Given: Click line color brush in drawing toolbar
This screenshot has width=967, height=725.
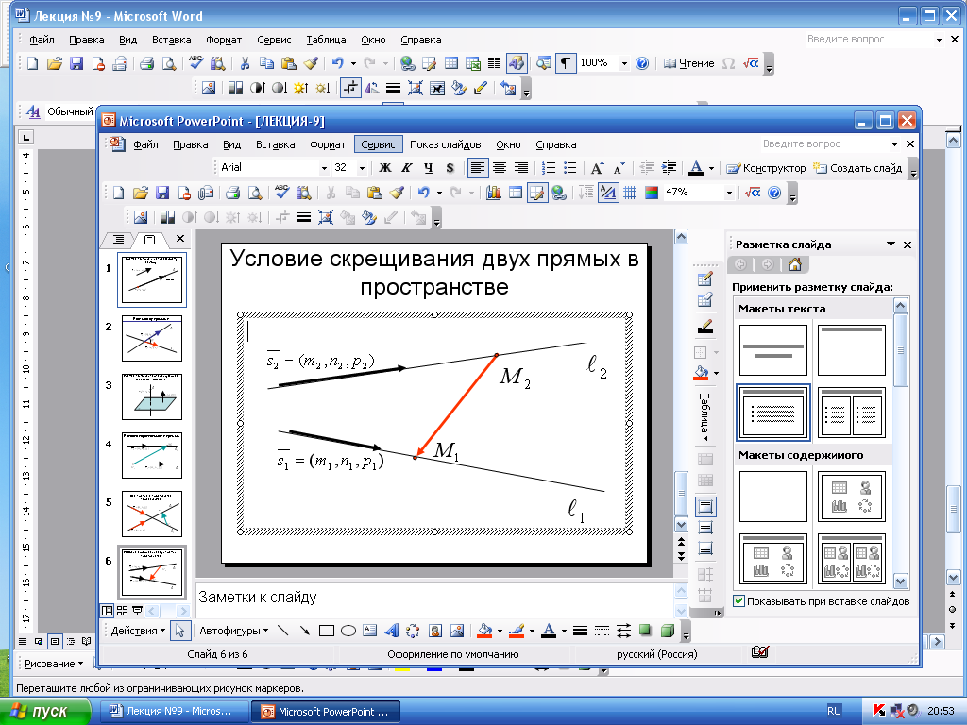Looking at the screenshot, I should (517, 631).
